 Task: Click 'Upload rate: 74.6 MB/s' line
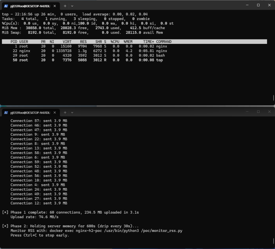[x=34, y=217]
